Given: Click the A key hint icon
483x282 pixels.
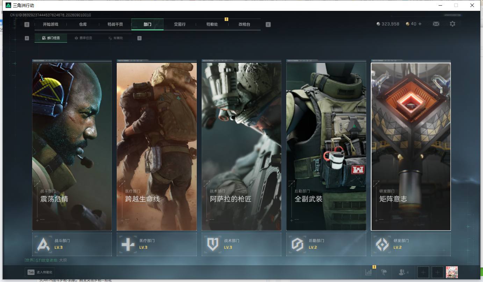Looking at the screenshot, I should tap(27, 38).
